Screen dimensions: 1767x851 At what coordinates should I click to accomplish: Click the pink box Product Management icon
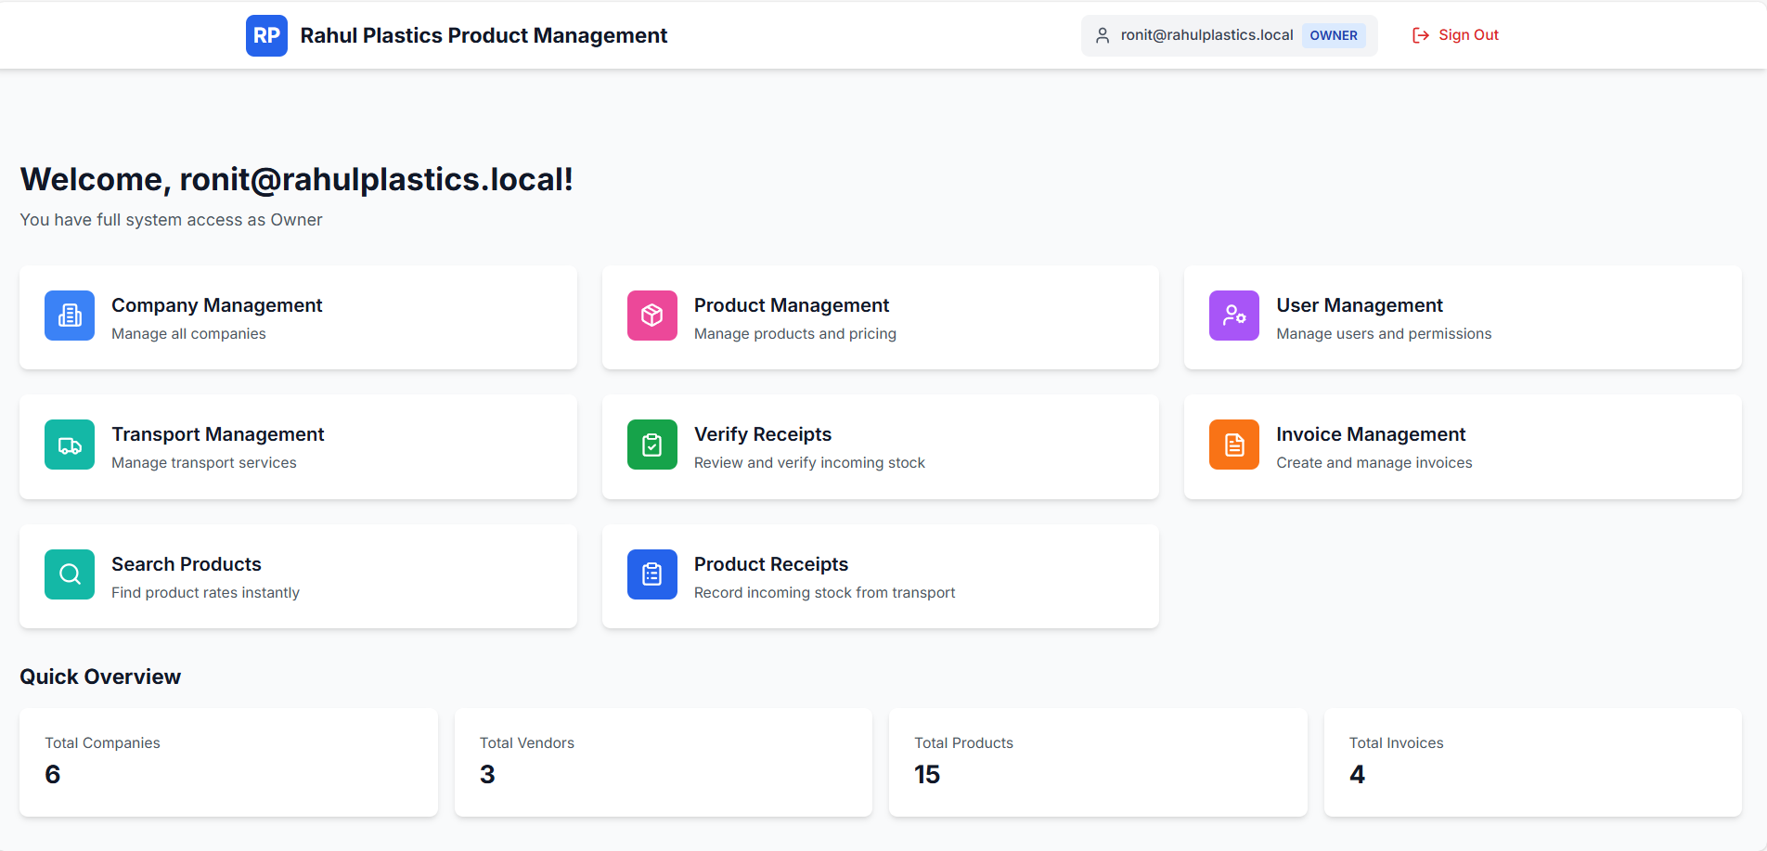point(651,316)
